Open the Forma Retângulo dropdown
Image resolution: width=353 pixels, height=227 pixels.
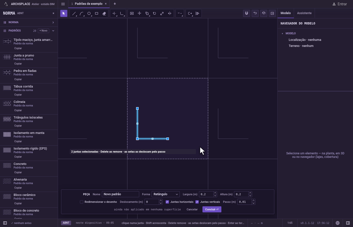click(x=166, y=194)
